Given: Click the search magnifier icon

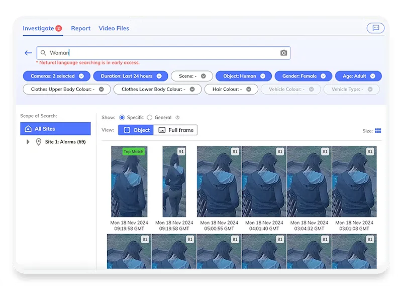Looking at the screenshot, I should (44, 53).
